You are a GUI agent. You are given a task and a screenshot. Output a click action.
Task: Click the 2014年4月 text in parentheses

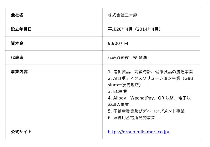148,29
